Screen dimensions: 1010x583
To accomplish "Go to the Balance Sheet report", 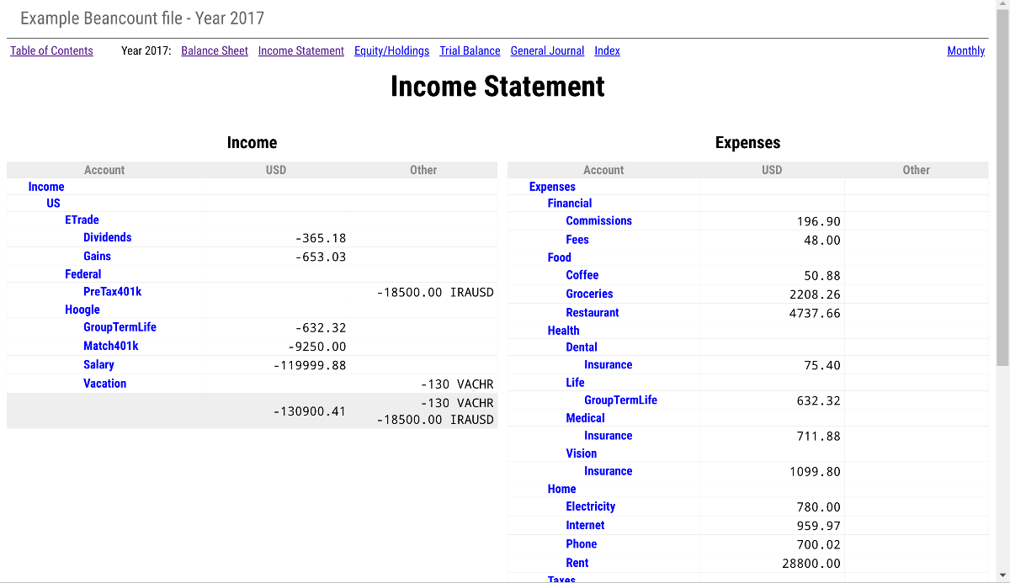I will coord(215,50).
